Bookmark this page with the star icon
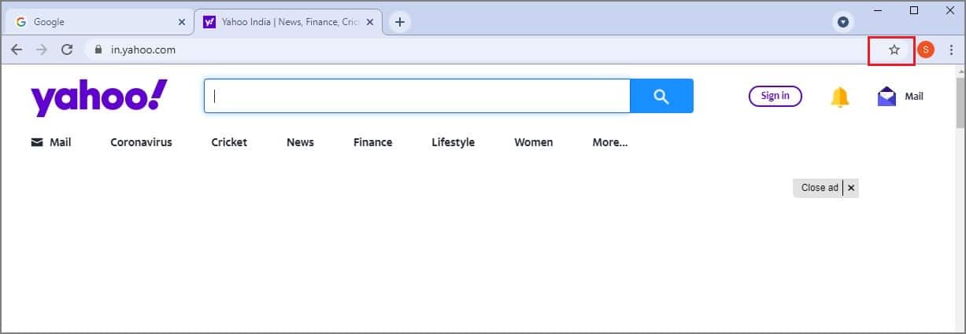This screenshot has width=966, height=334. (x=894, y=50)
